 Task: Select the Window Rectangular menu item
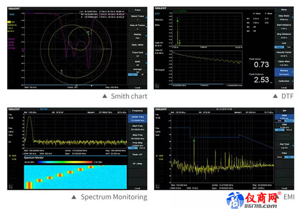point(284,72)
